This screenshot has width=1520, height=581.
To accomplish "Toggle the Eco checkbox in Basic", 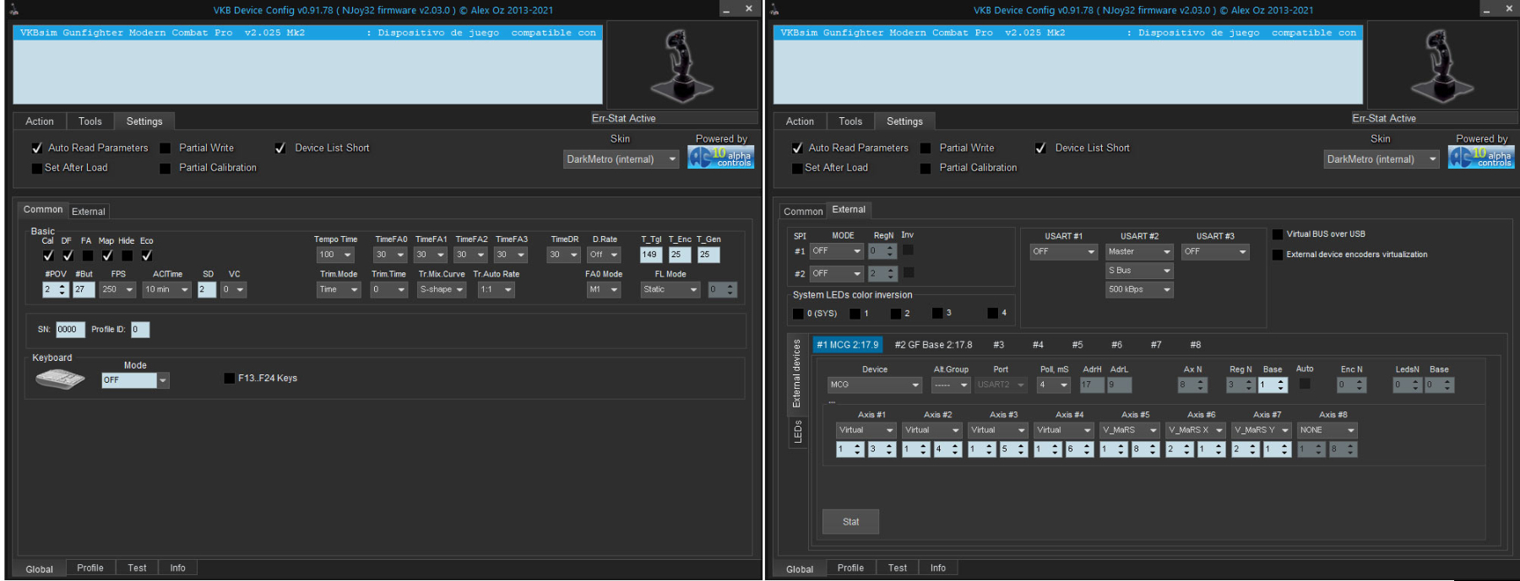I will 147,256.
